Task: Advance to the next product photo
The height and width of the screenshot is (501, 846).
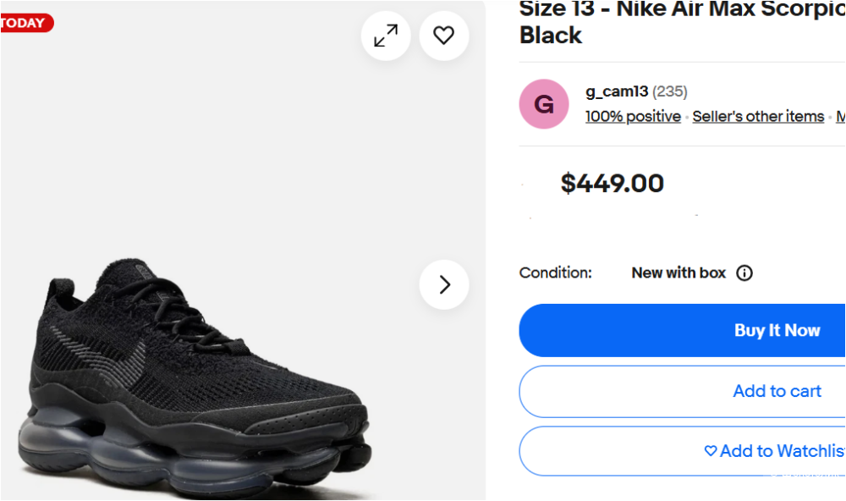Action: (443, 285)
